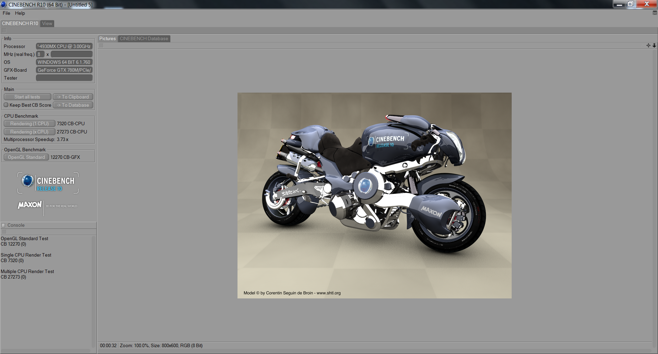Viewport: 658px width, 354px height.
Task: Click the Single CPU Render Test console line
Action: click(26, 255)
